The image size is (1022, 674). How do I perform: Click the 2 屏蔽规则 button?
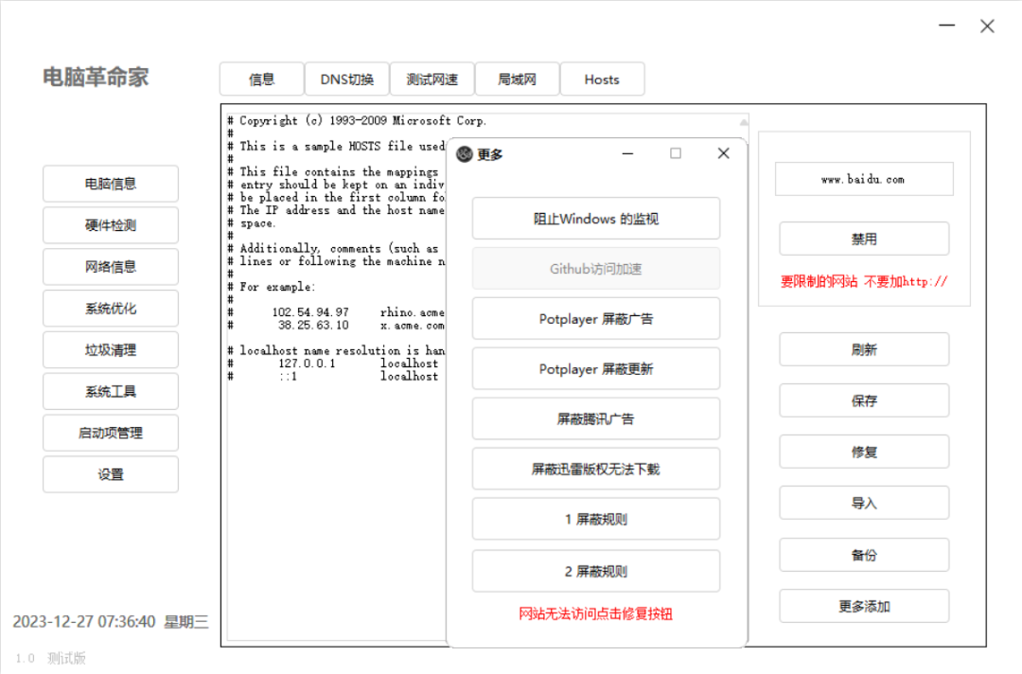point(596,572)
